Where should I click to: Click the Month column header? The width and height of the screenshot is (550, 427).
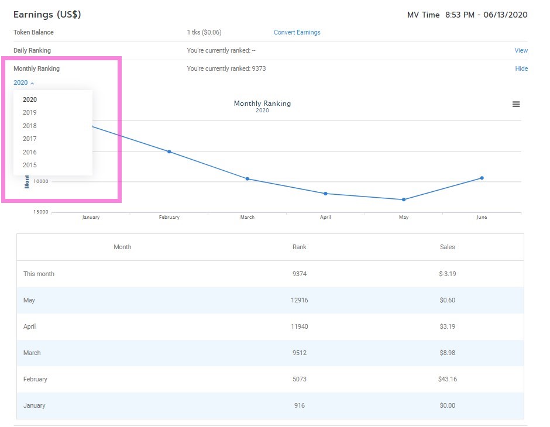click(x=122, y=247)
